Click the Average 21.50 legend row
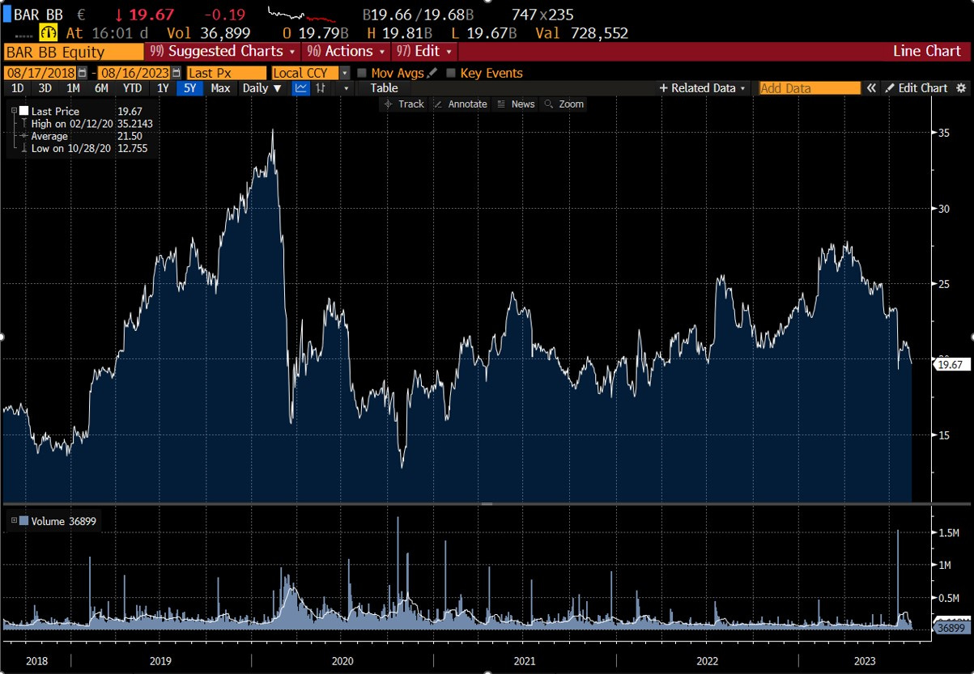 pyautogui.click(x=83, y=136)
